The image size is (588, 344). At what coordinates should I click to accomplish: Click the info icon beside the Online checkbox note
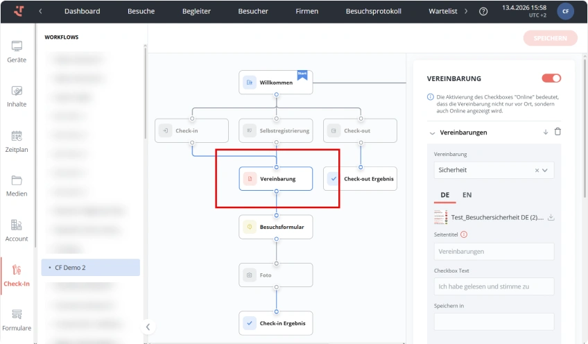pyautogui.click(x=431, y=97)
